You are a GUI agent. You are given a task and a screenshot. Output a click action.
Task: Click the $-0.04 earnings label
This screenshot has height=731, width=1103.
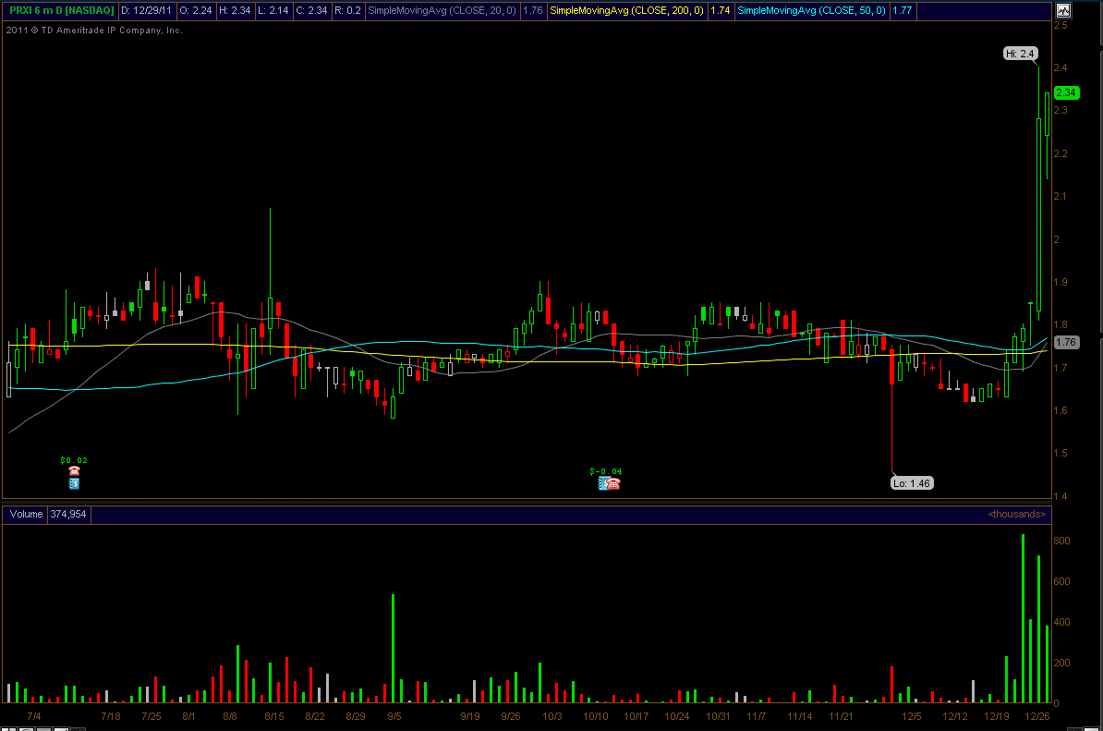point(606,471)
